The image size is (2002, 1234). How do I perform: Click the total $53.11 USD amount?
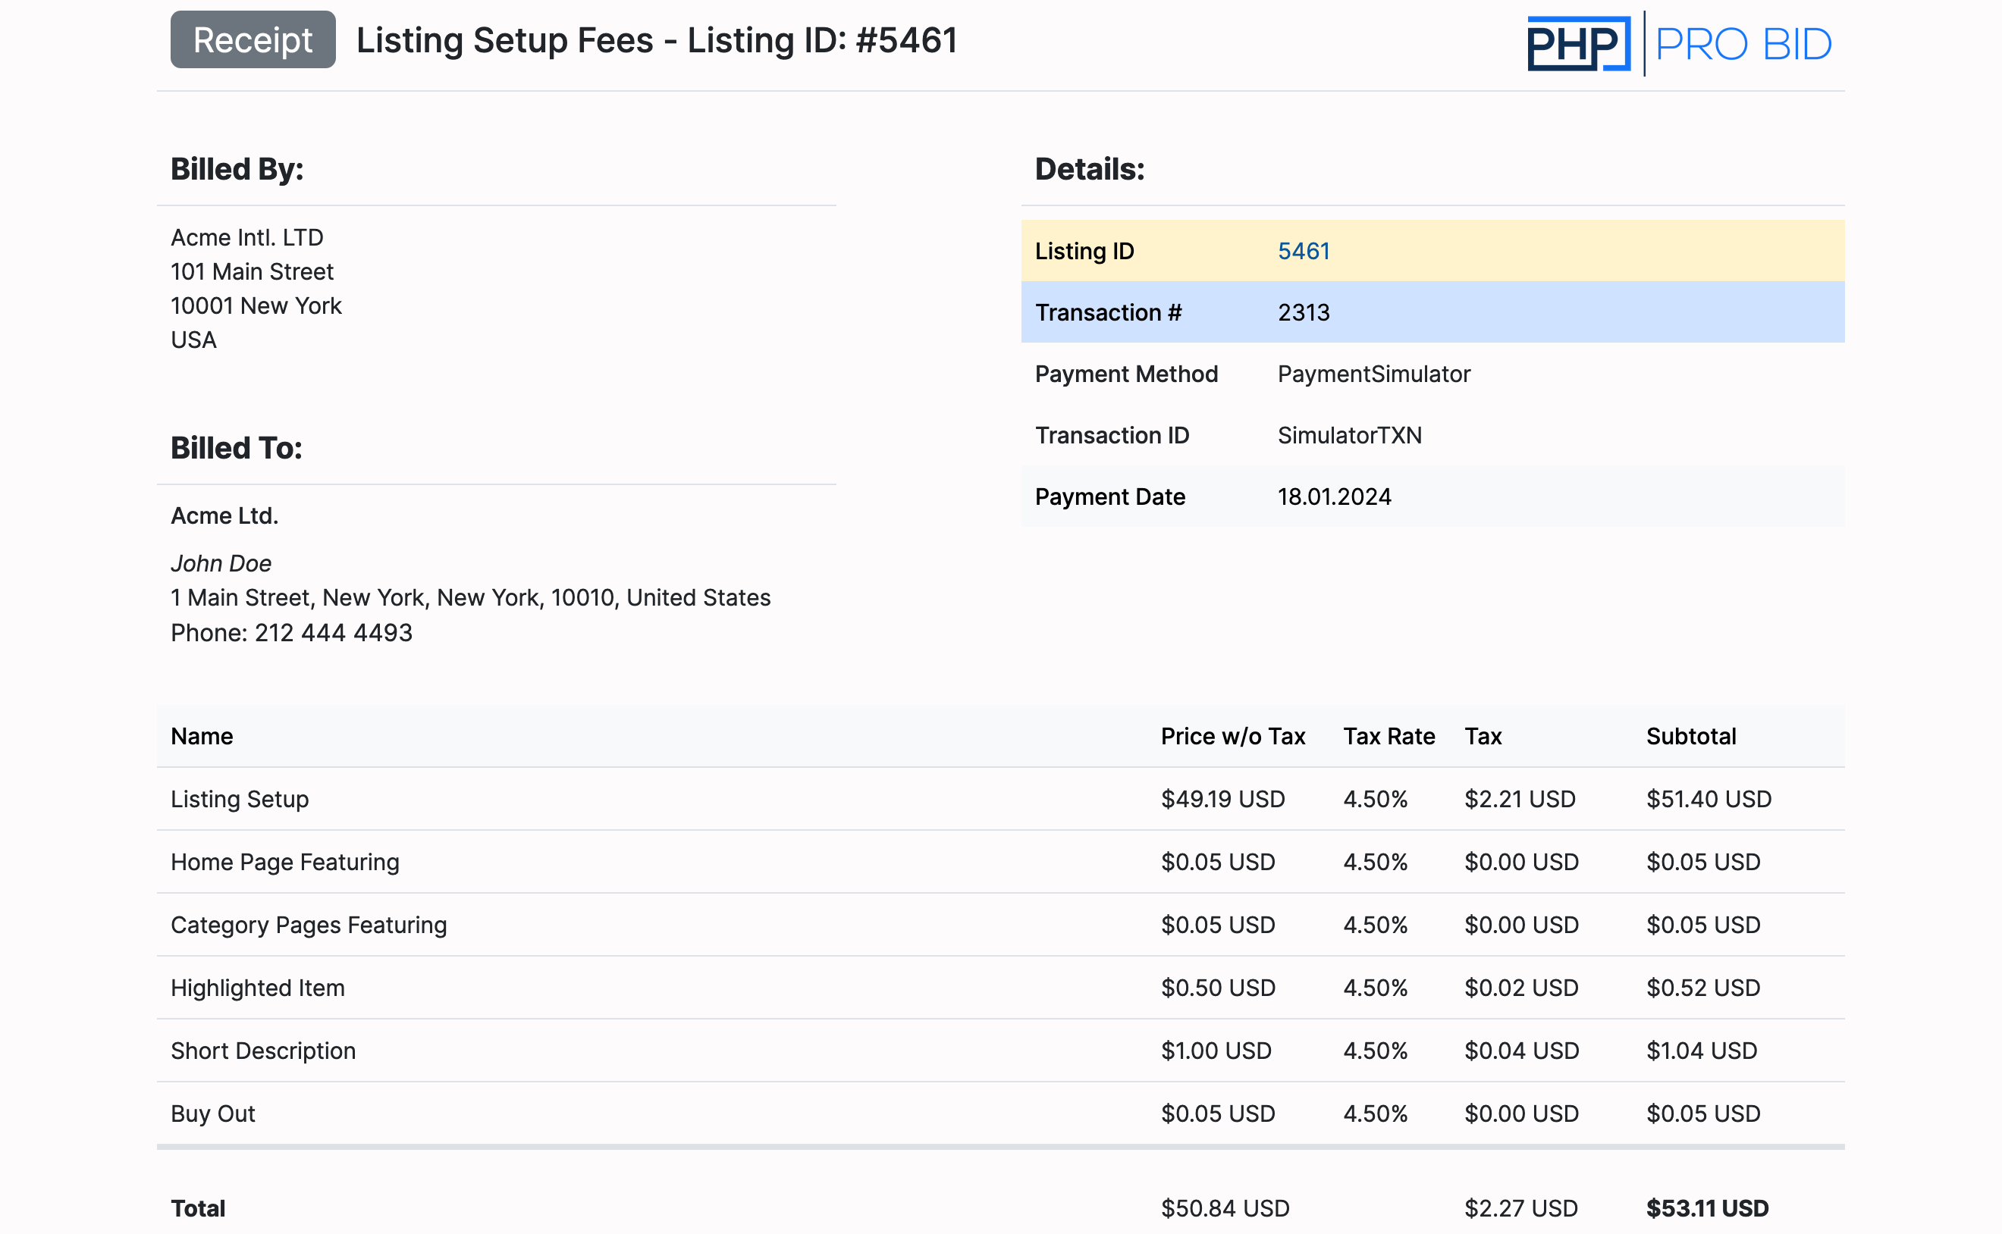[x=1706, y=1208]
